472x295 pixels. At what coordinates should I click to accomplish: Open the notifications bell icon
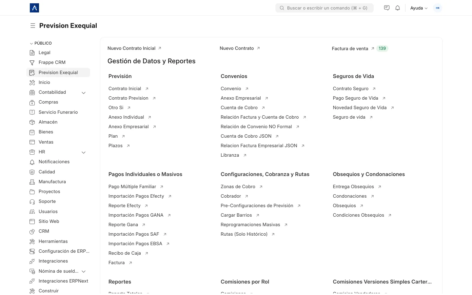(398, 8)
